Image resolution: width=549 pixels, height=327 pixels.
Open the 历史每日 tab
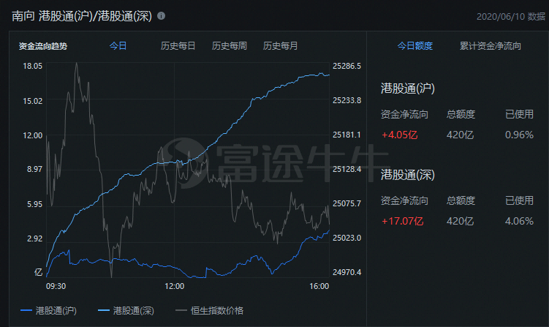178,45
